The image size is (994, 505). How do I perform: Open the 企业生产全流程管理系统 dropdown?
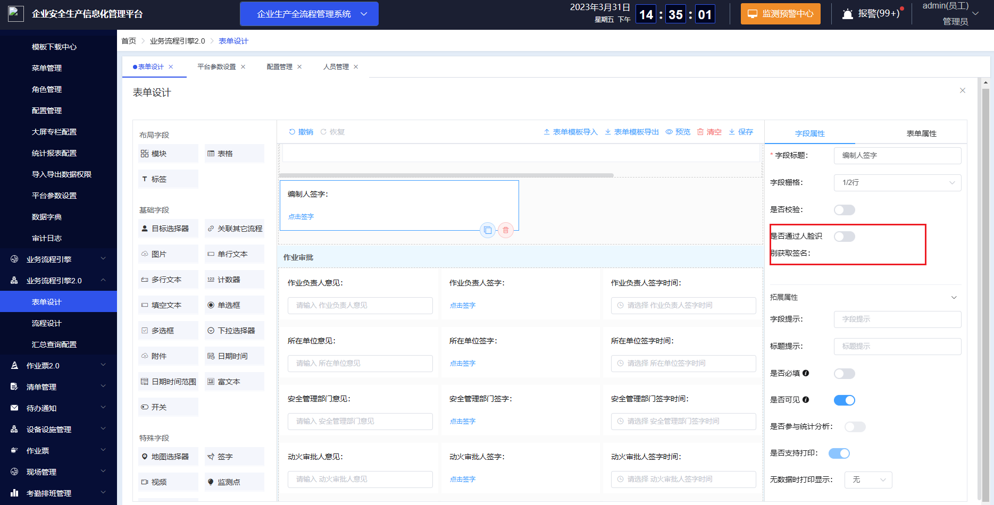[x=309, y=14]
